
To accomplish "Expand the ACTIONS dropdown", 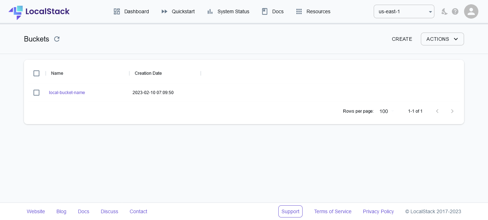I will (442, 39).
